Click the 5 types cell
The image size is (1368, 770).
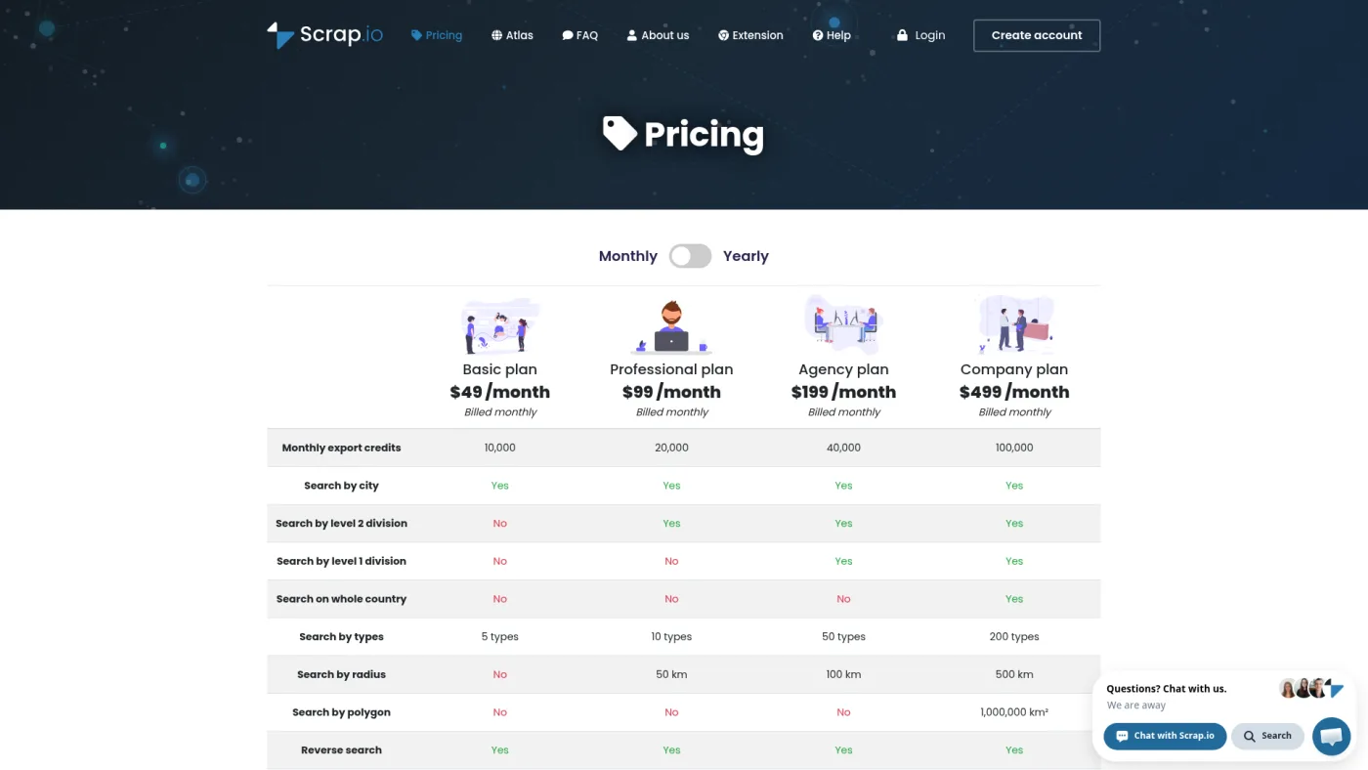pos(500,637)
